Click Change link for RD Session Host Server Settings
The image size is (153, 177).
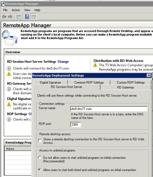[63, 62]
